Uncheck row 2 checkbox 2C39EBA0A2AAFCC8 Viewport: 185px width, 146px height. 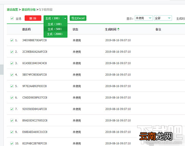12,52
